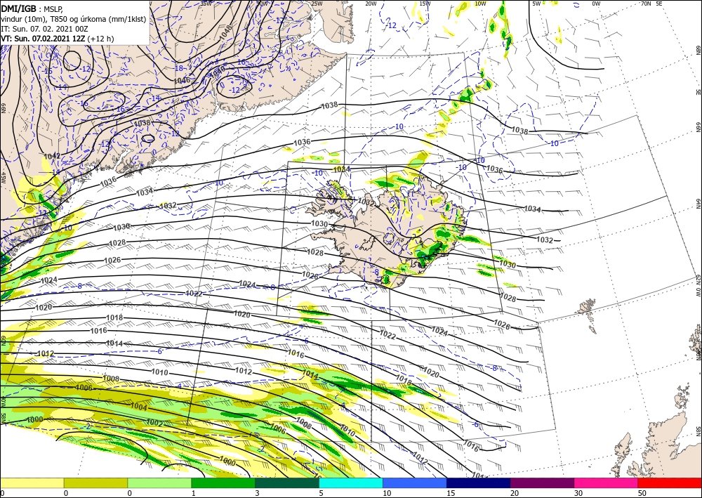The image size is (702, 498).
Task: Click the 68N latitude label
Action: coord(698,50)
